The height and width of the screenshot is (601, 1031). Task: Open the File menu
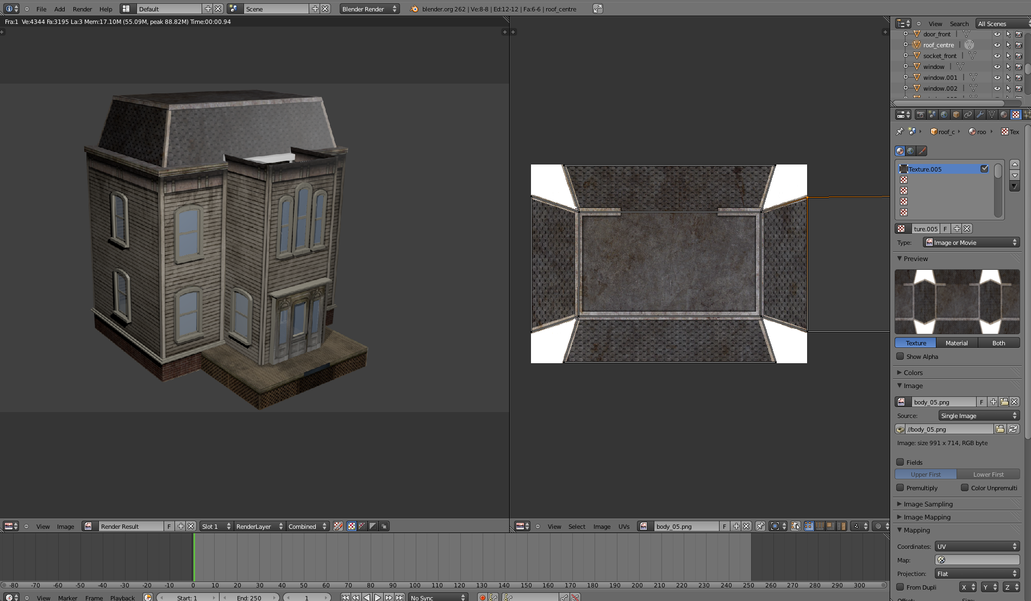click(x=41, y=9)
